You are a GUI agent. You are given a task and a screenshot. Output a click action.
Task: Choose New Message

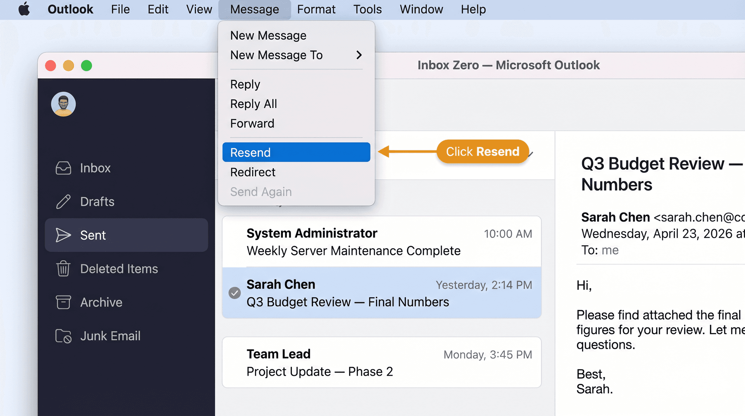[x=268, y=35]
